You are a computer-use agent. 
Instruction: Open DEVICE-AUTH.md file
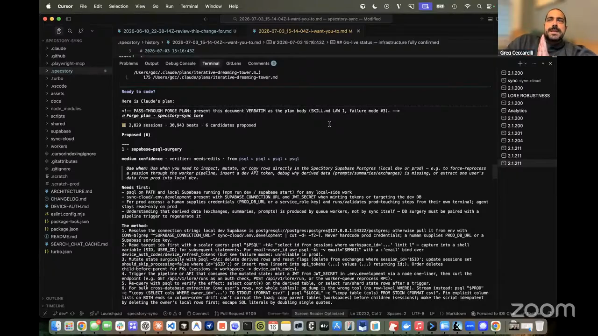(75, 206)
